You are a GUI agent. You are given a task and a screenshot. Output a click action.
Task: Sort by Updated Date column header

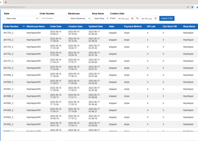point(96,27)
